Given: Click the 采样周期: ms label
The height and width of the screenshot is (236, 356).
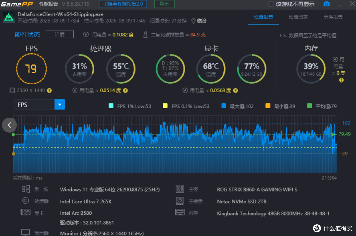Looking at the screenshot, I should (x=27, y=178).
